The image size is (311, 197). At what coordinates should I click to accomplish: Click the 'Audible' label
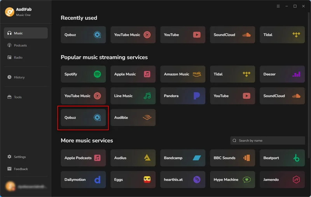click(121, 117)
